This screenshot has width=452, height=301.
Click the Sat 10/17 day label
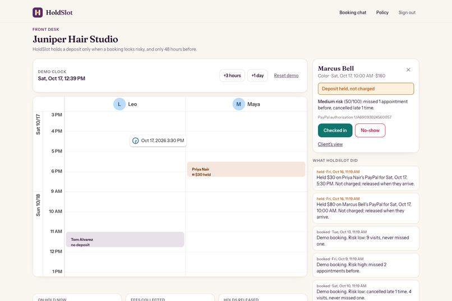(x=38, y=124)
